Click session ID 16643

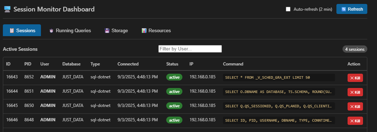(11, 77)
